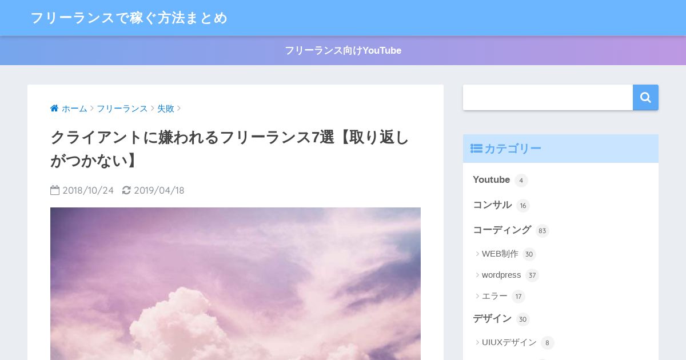Go to ホーム breadcrumb link
686x360 pixels.
point(74,109)
